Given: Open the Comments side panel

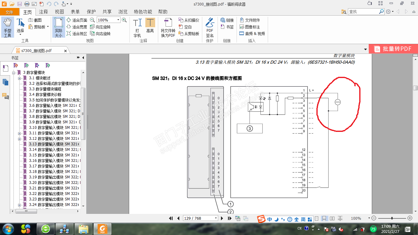Looking at the screenshot, I should (5, 96).
